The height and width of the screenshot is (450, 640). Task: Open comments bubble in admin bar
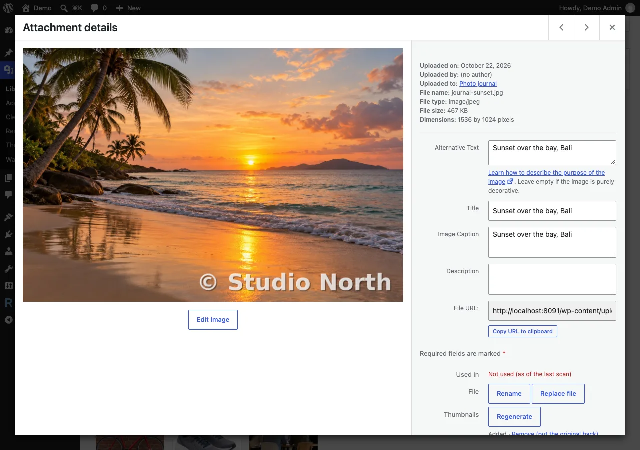[99, 8]
